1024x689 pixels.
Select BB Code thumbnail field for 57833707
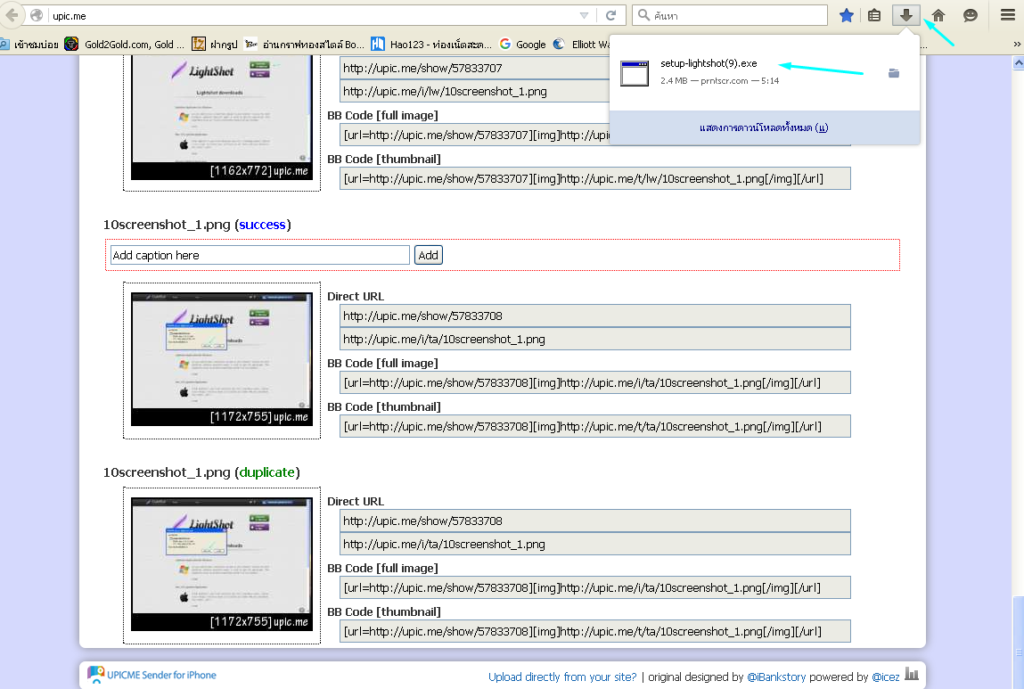(x=595, y=178)
